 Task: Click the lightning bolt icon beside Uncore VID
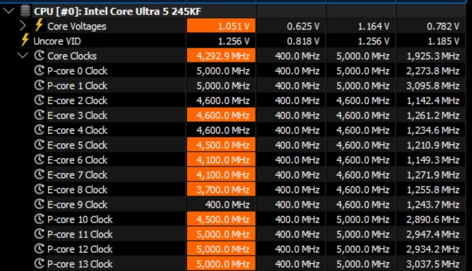tap(24, 41)
